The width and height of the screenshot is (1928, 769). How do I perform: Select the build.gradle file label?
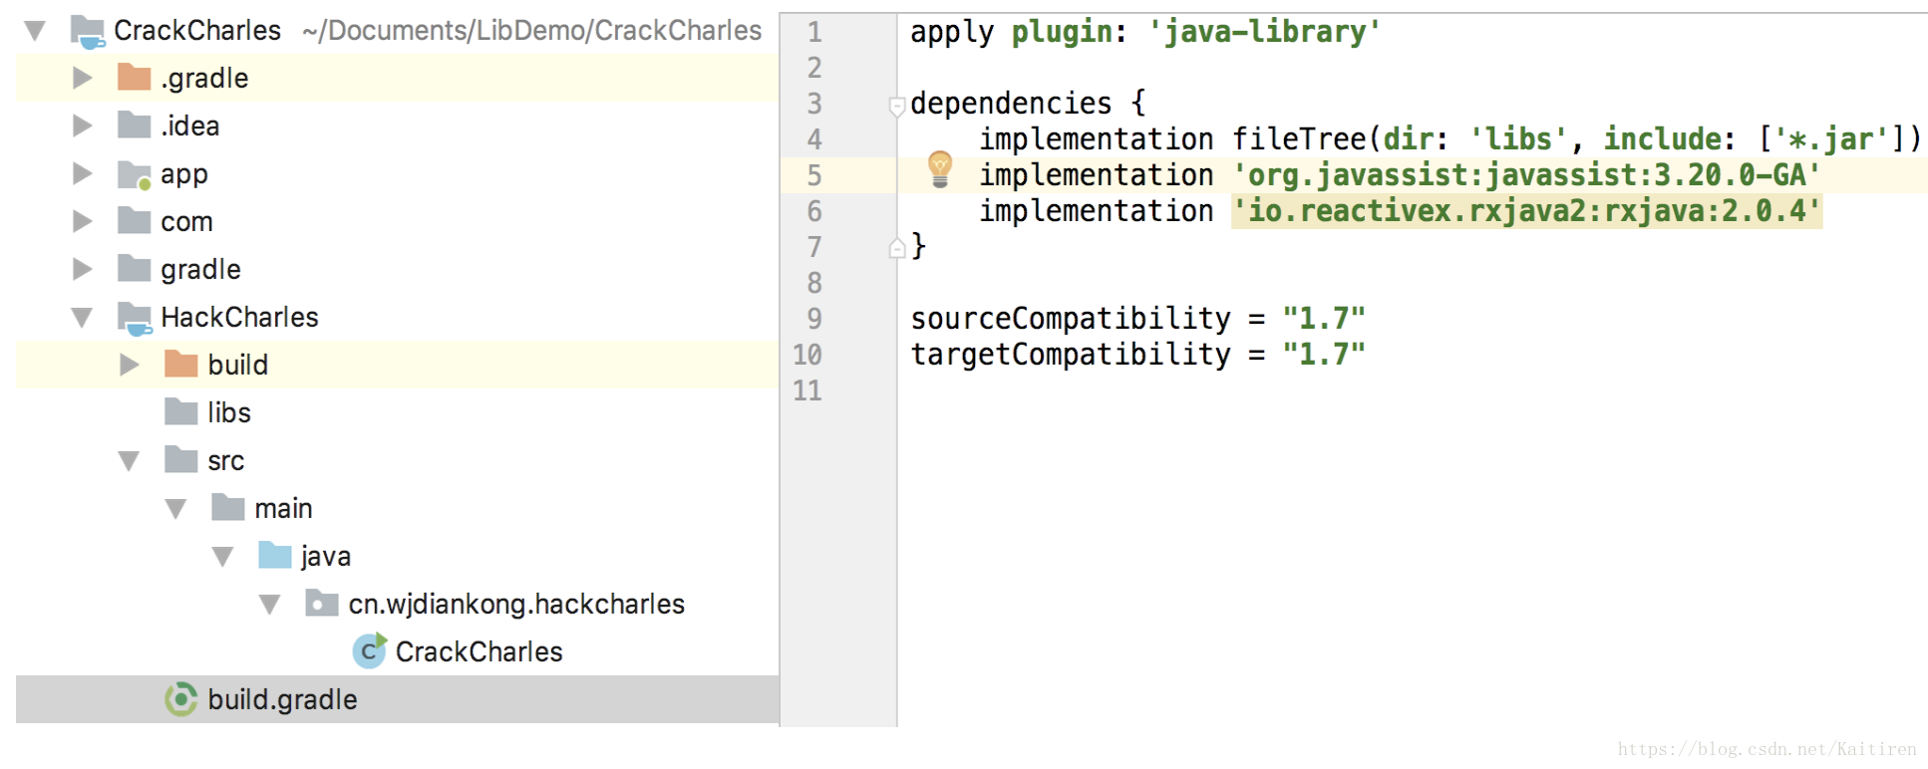(282, 699)
